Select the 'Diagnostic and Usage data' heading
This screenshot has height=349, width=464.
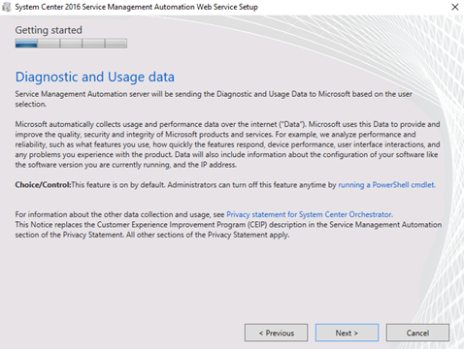(95, 77)
